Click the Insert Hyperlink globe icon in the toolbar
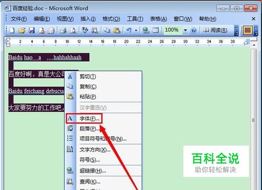Viewport: 262px width, 190px height. pyautogui.click(x=146, y=30)
